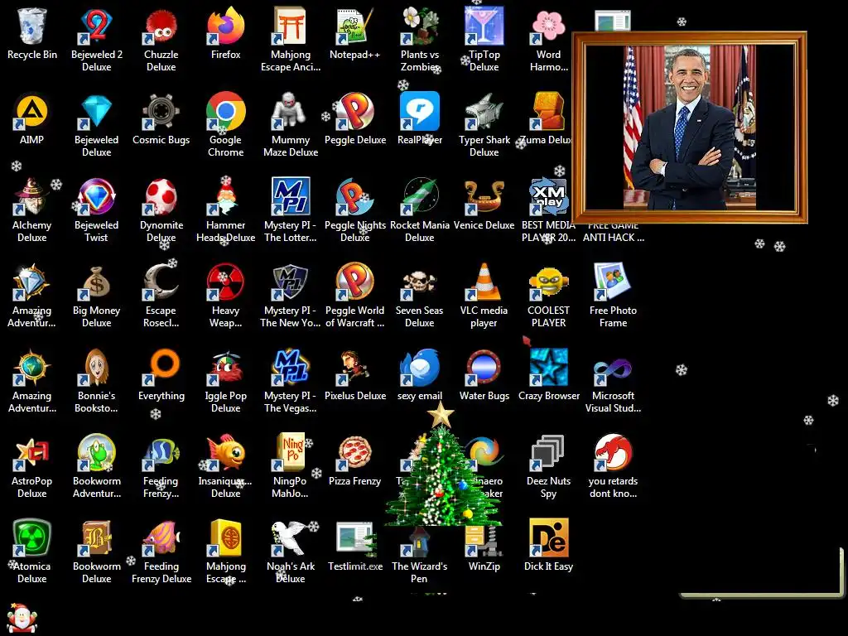Select Iggle Pop Deluxe icon

click(225, 368)
